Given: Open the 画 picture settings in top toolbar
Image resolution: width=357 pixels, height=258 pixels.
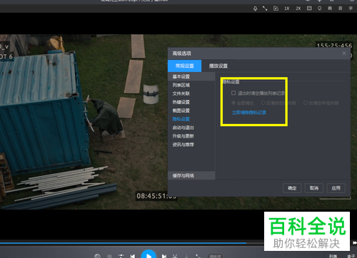Looking at the screenshot, I should (x=330, y=9).
